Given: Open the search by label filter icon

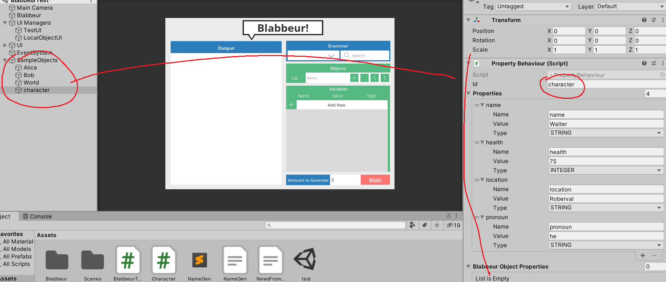Looking at the screenshot, I should (x=424, y=225).
